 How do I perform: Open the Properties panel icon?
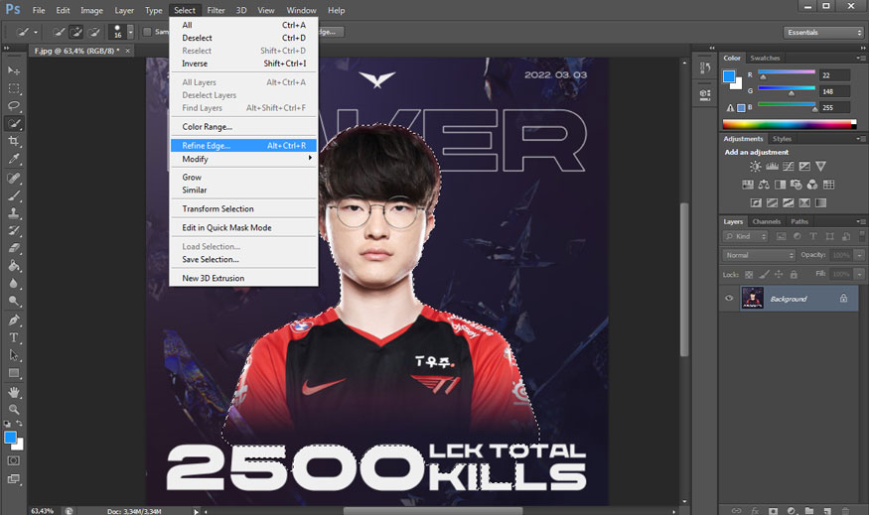[x=705, y=94]
